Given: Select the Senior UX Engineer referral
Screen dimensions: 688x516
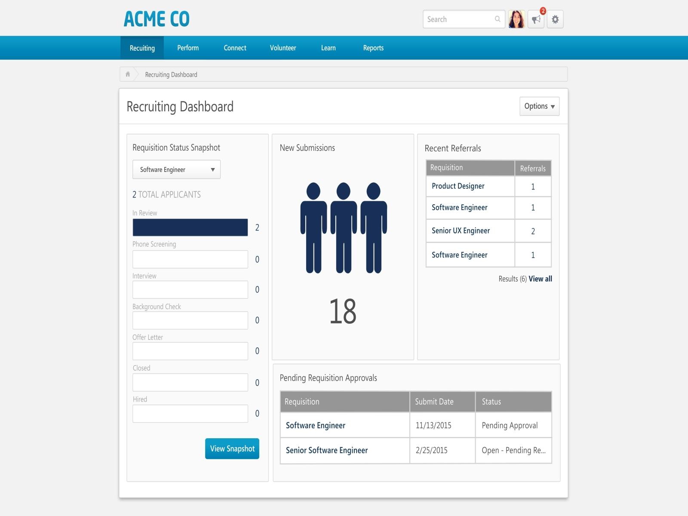Looking at the screenshot, I should 461,230.
